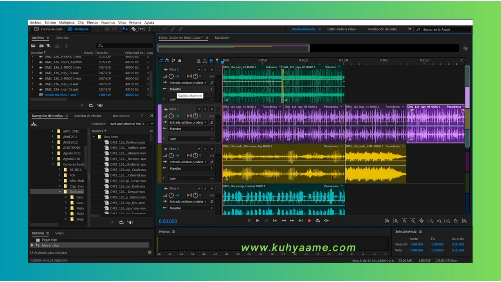Switch to the Mezclador tab
Image resolution: width=501 pixels, height=282 pixels.
pyautogui.click(x=222, y=38)
